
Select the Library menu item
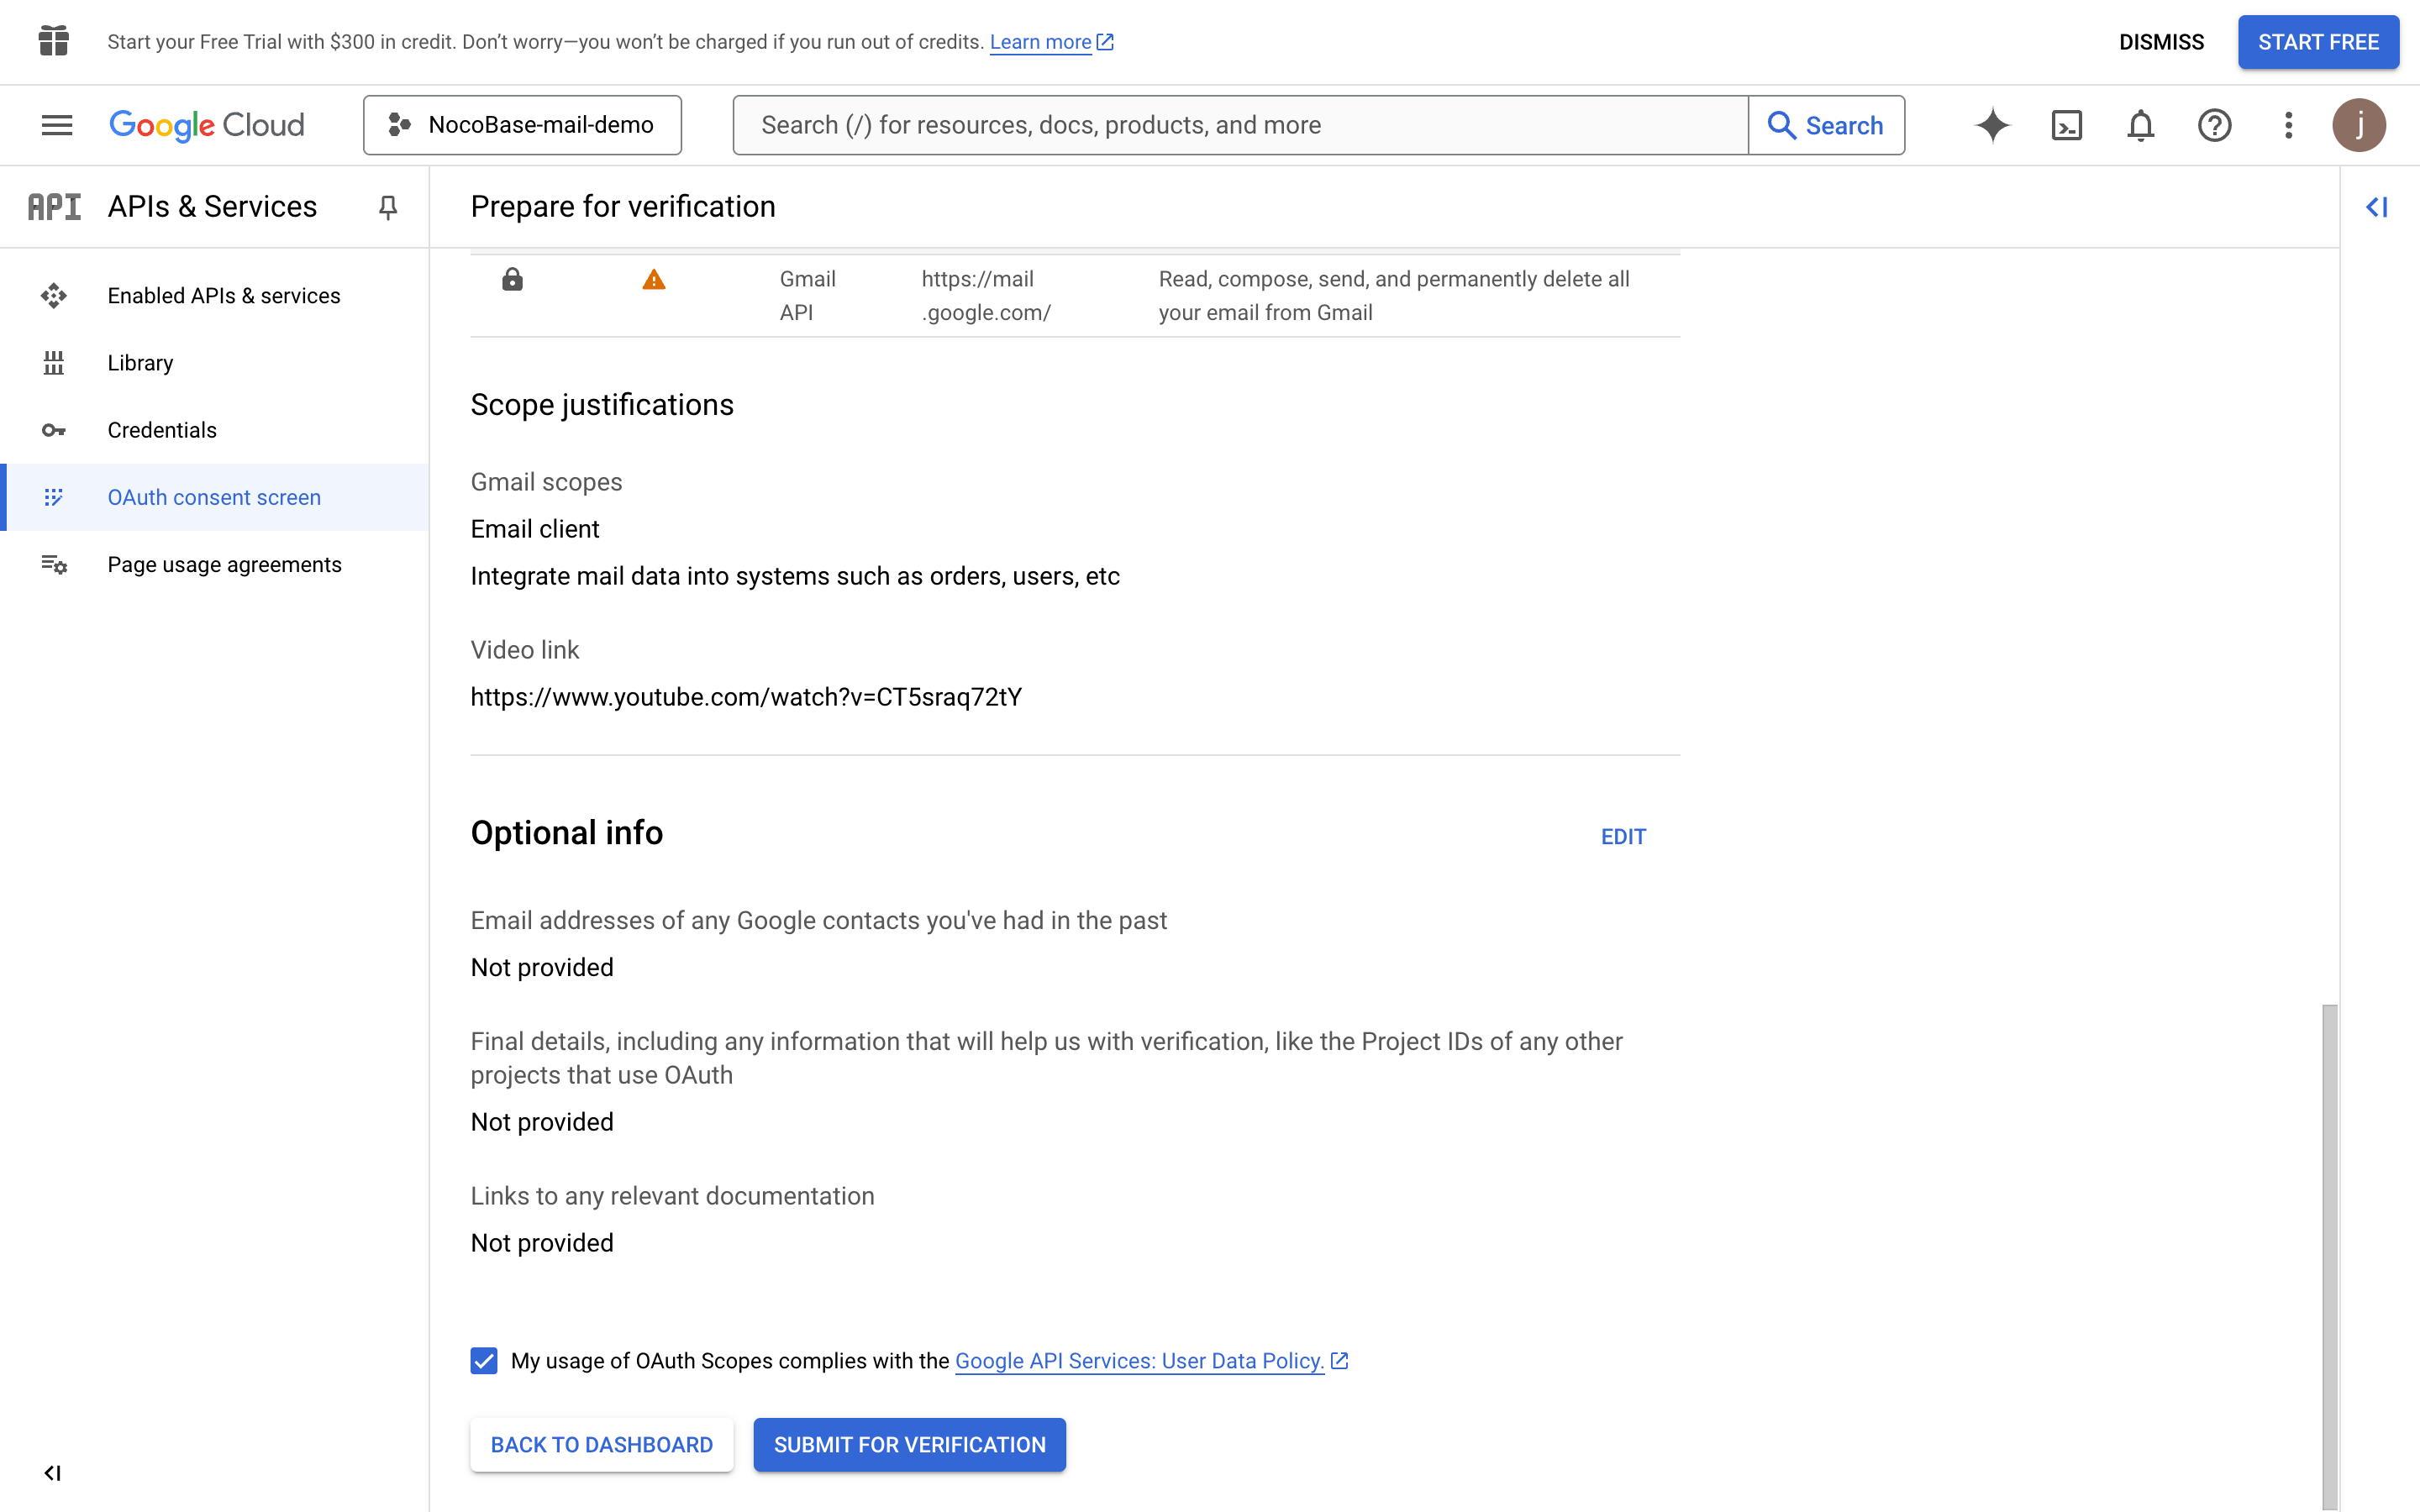140,363
